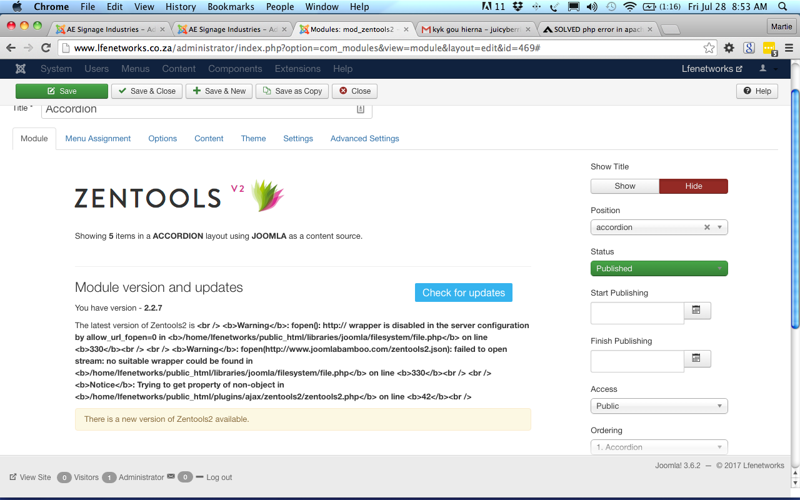Screen dimensions: 800x500
Task: Click Save as Copy
Action: [292, 91]
